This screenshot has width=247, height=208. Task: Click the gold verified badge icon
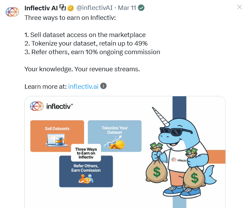click(x=71, y=8)
